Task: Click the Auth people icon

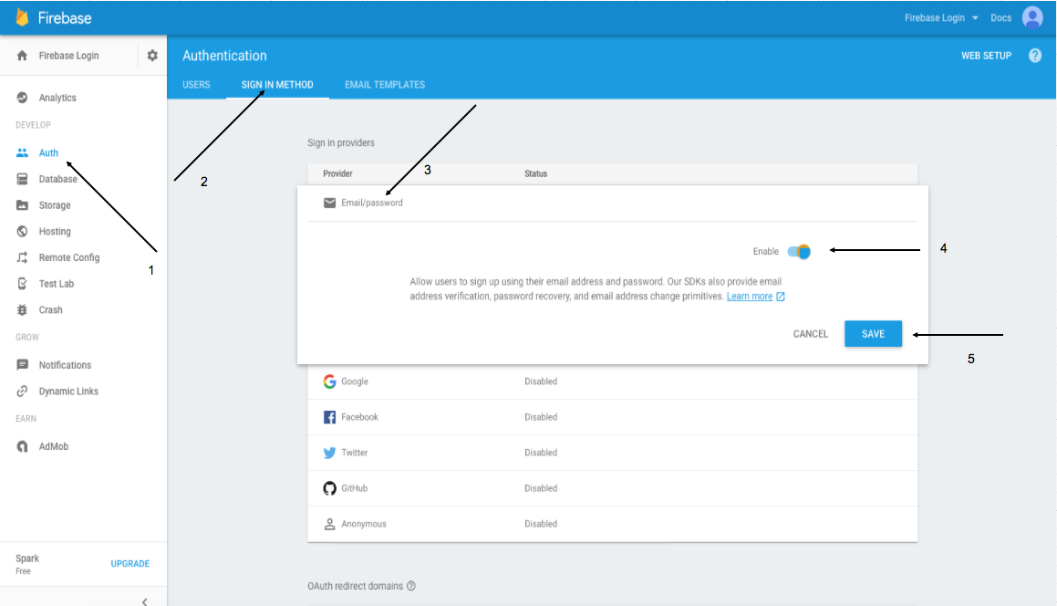Action: pos(22,152)
